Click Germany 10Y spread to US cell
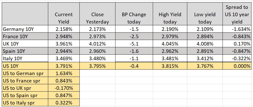Image resolution: width=253 pixels, height=107 pixels. (x=237, y=29)
